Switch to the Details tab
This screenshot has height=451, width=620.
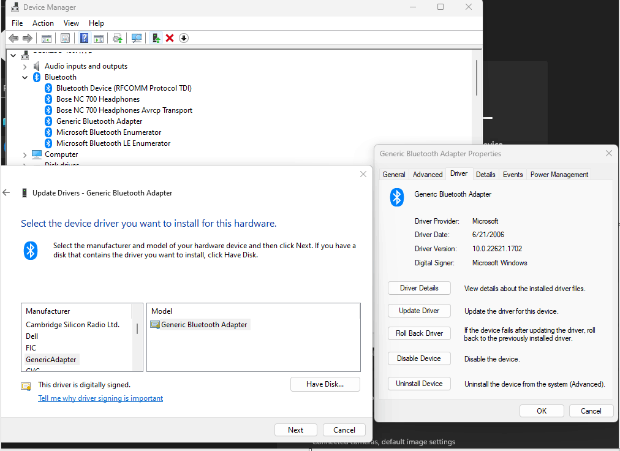[x=486, y=175]
